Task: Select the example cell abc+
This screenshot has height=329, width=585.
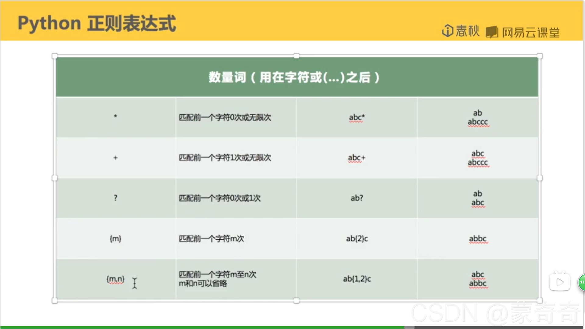Action: (357, 158)
